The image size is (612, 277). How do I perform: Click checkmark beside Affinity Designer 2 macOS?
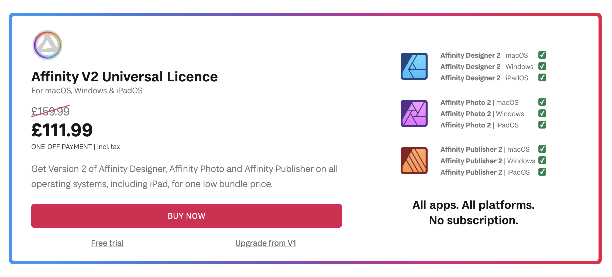[542, 55]
